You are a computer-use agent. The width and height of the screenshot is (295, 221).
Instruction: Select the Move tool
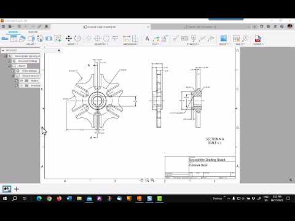coord(69,38)
